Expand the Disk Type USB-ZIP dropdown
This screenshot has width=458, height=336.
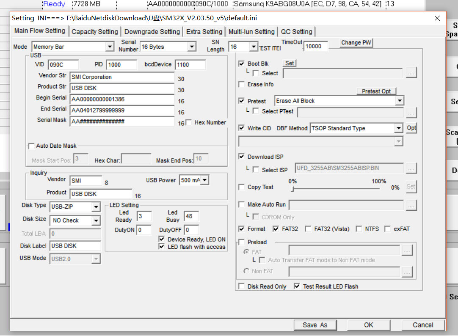pos(96,207)
